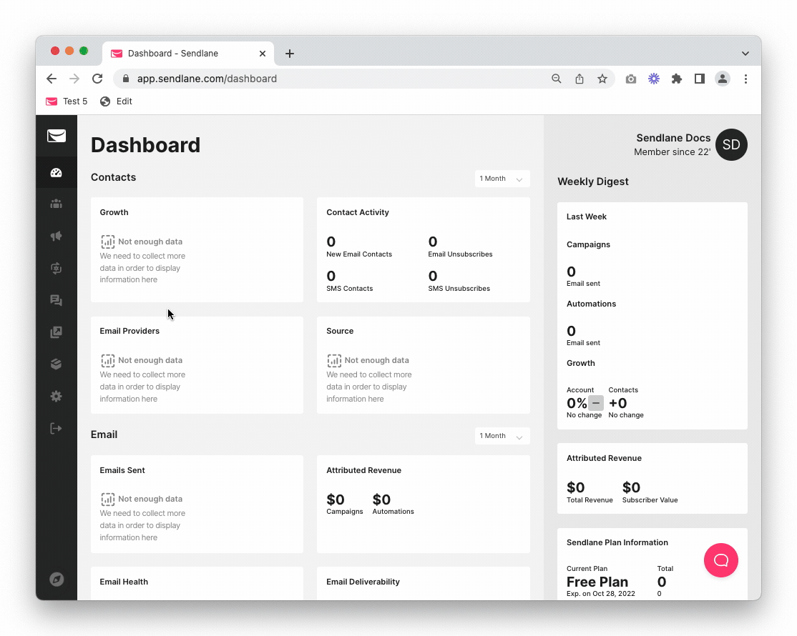Click the share icon in address bar
This screenshot has width=797, height=636.
[580, 79]
